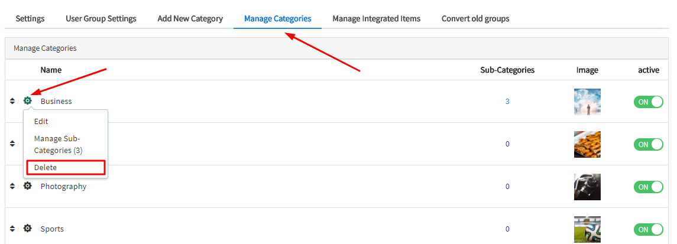Image resolution: width=677 pixels, height=244 pixels.
Task: Open the User Group Settings tab
Action: coord(101,18)
